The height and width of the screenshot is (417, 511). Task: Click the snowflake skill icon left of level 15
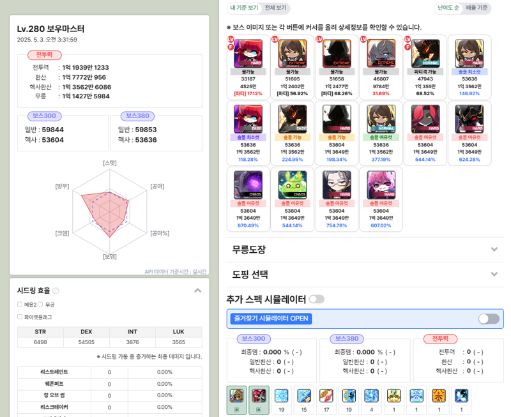coord(281,395)
